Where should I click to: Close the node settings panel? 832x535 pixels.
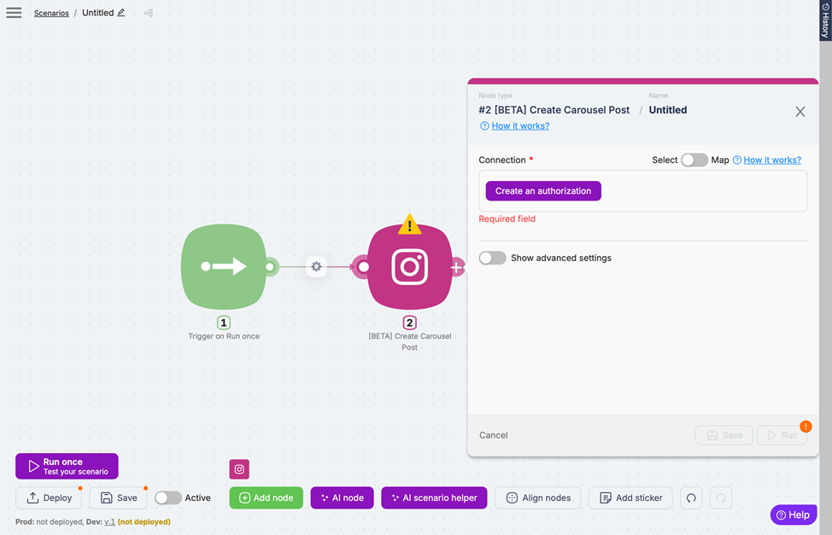click(x=800, y=112)
